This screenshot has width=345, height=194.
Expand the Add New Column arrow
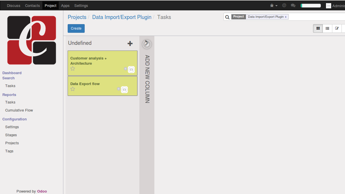click(x=147, y=44)
